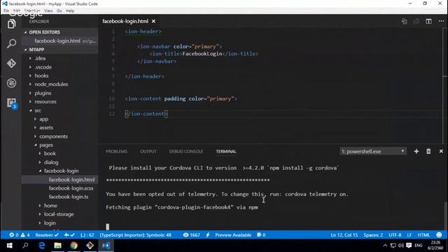Image resolution: width=448 pixels, height=252 pixels.
Task: Change language mode HTML
Action: point(423,235)
